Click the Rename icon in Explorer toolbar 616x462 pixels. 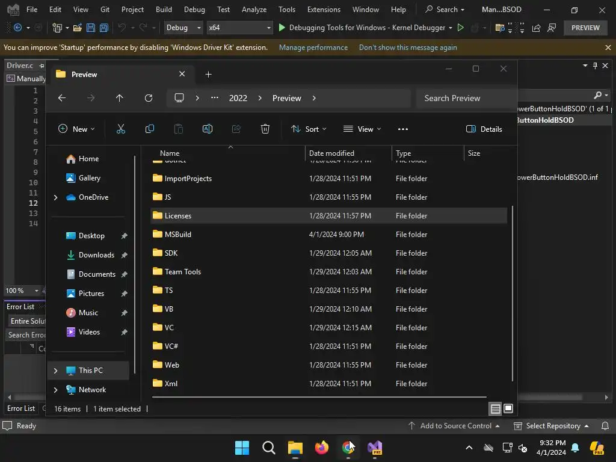pos(207,129)
